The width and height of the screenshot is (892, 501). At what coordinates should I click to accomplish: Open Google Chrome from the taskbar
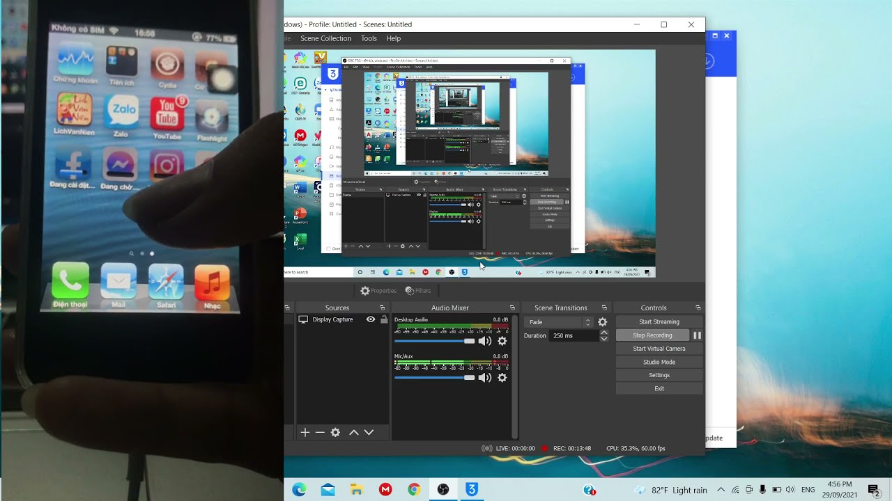414,490
